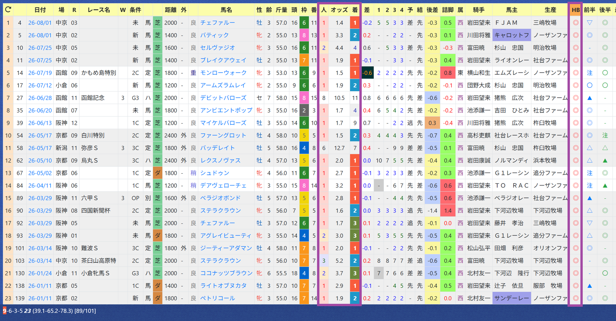Click the ダ surface badge in シュドゥン row
Screen dimensions: 616x321
pos(157,173)
